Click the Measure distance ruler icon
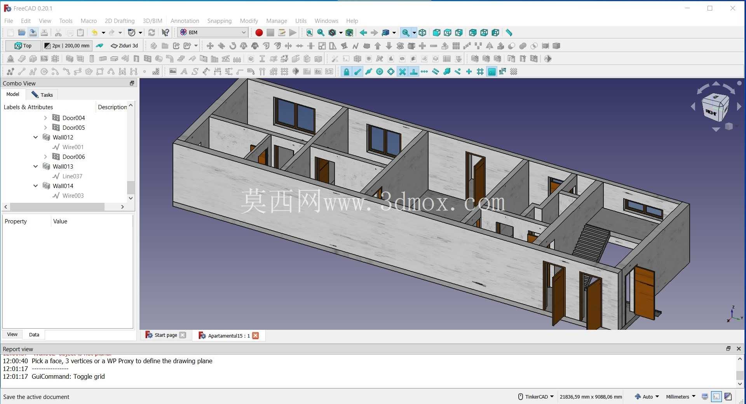This screenshot has width=746, height=404. (509, 33)
